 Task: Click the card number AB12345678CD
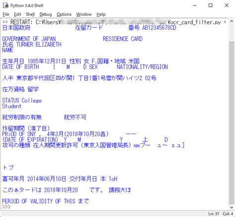point(159,27)
